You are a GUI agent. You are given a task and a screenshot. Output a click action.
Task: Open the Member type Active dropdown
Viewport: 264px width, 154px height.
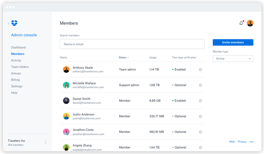(233, 59)
